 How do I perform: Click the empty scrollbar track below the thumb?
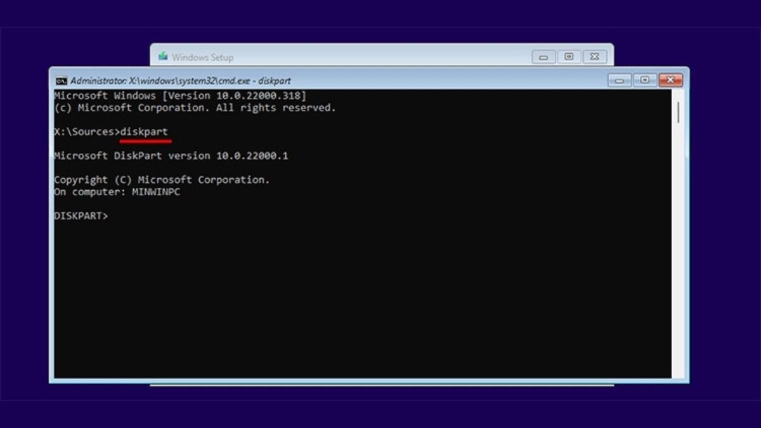pos(678,254)
